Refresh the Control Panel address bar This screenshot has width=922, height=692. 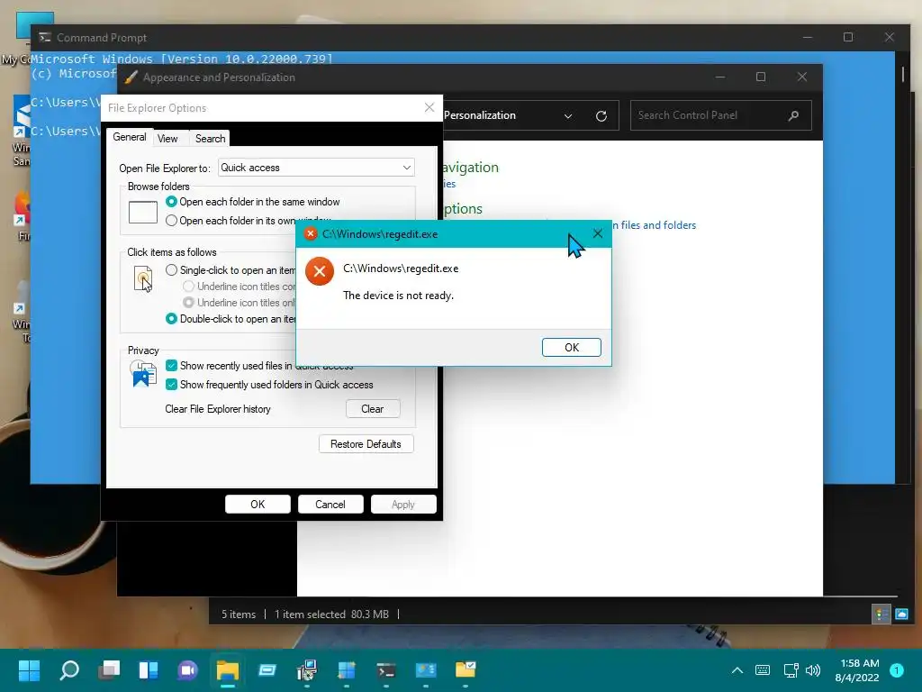[601, 116]
